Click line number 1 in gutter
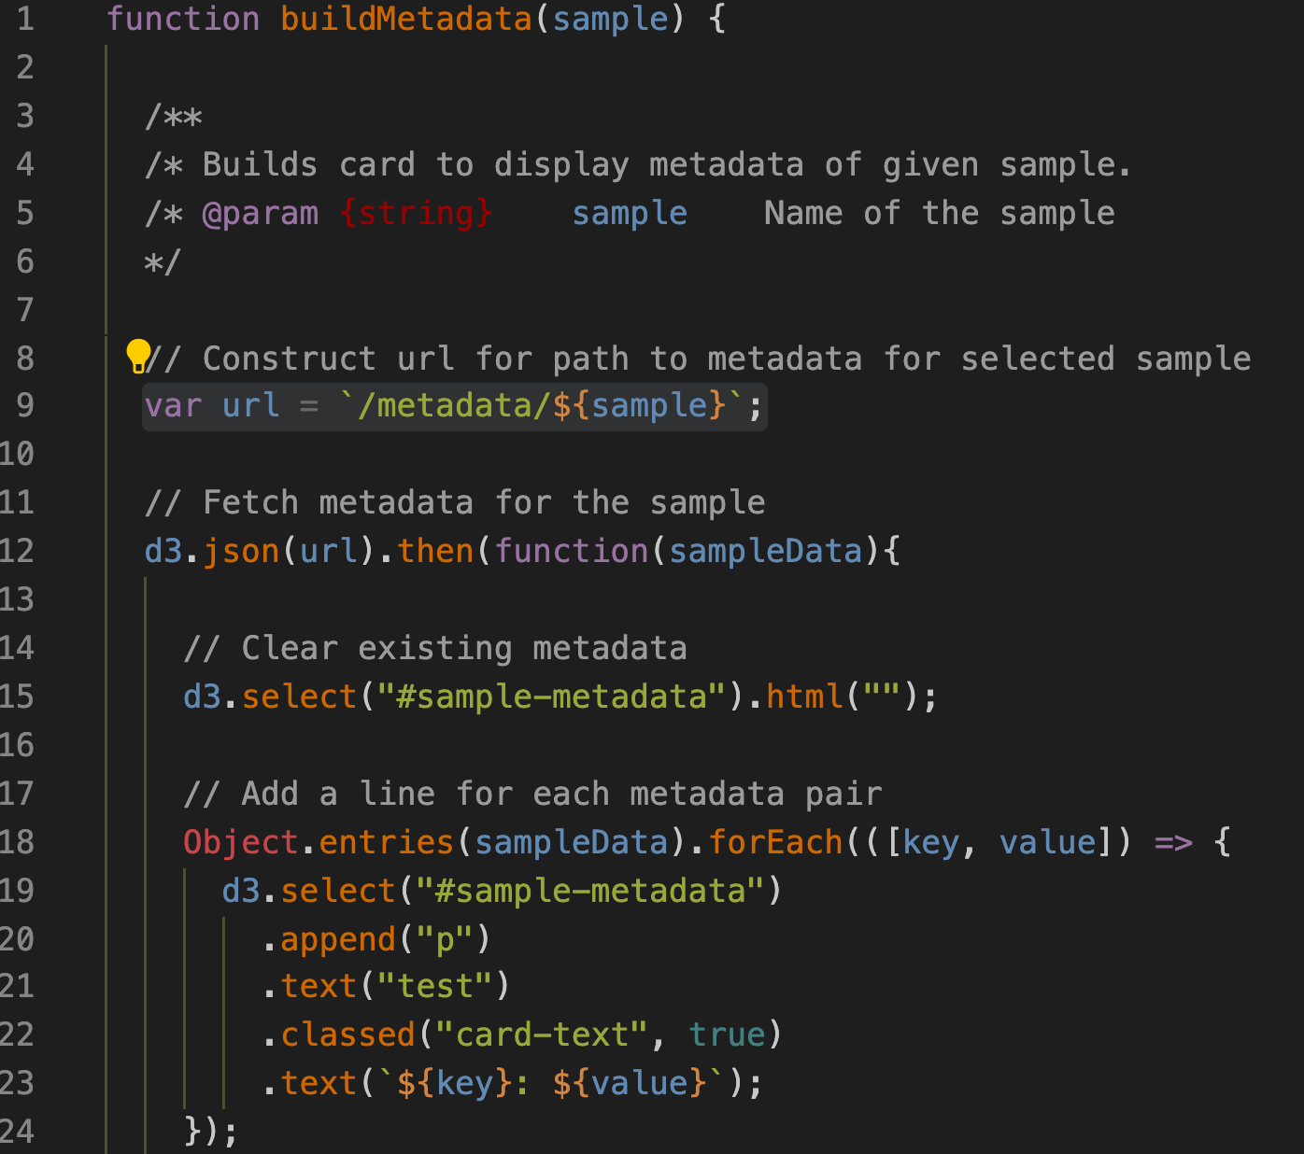This screenshot has width=1304, height=1154. (25, 19)
